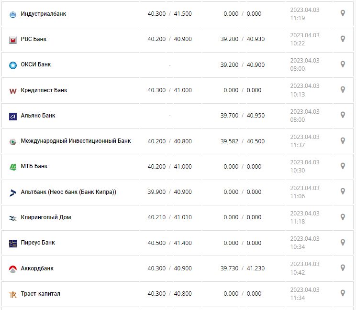Image resolution: width=356 pixels, height=310 pixels.
Task: Show Пиреус Банк location pin
Action: tap(343, 242)
